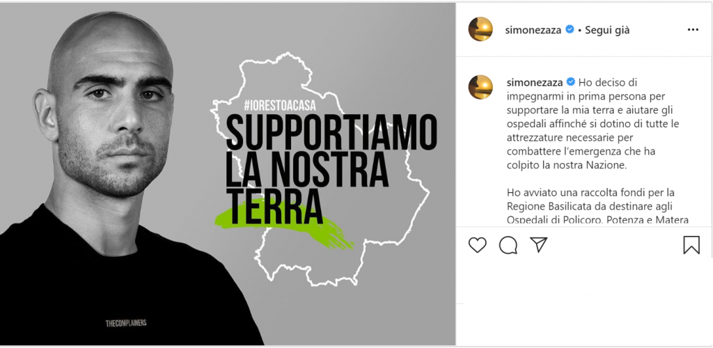Share post with paper plane icon

pos(538,245)
